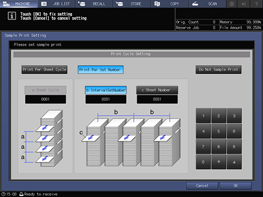
Task: Click the info icon beside the message
Action: (x=12, y=16)
